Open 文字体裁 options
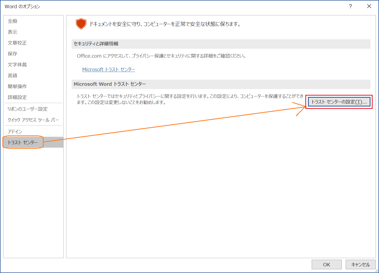Screen dimensions: 379x273 click(33, 65)
